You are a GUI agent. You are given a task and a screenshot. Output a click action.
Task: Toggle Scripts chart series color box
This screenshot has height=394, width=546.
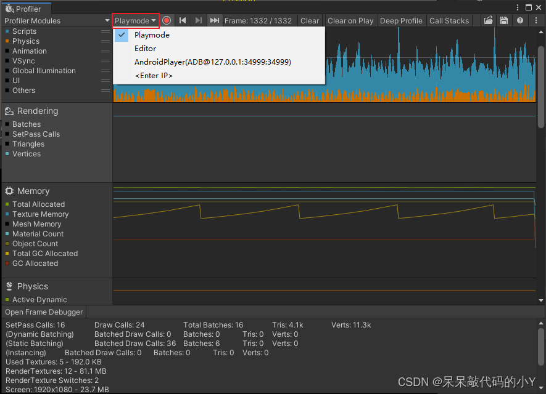click(x=7, y=31)
